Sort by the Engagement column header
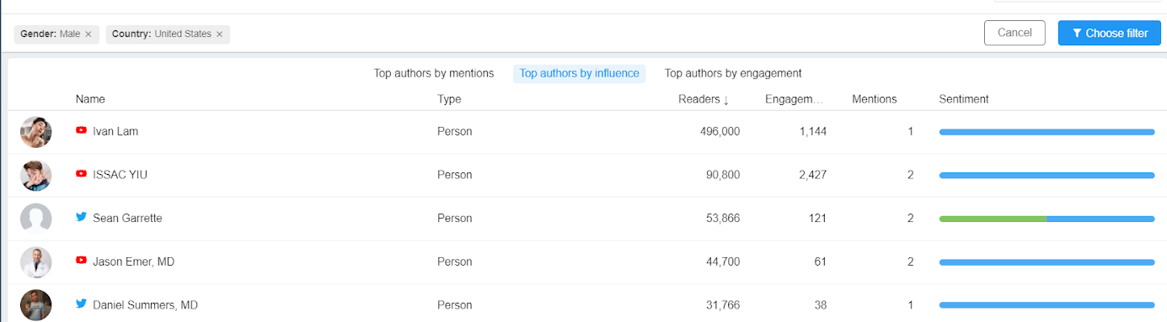Screen dimensions: 1167x322 [794, 99]
